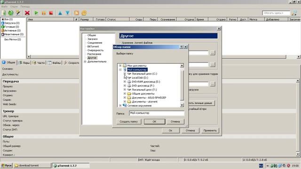Click Применить in the settings window
Screen dimensions: 301x169
point(210,131)
